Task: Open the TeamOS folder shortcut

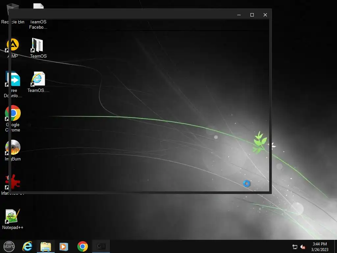Action: [x=38, y=48]
